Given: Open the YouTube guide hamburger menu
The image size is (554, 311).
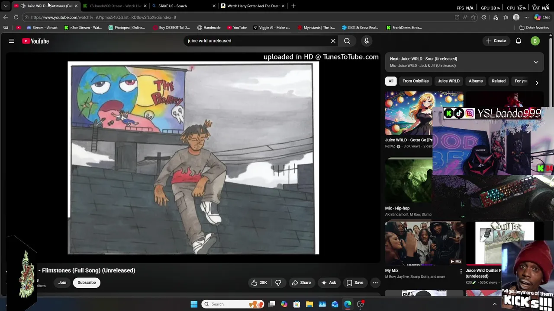Looking at the screenshot, I should click(12, 41).
